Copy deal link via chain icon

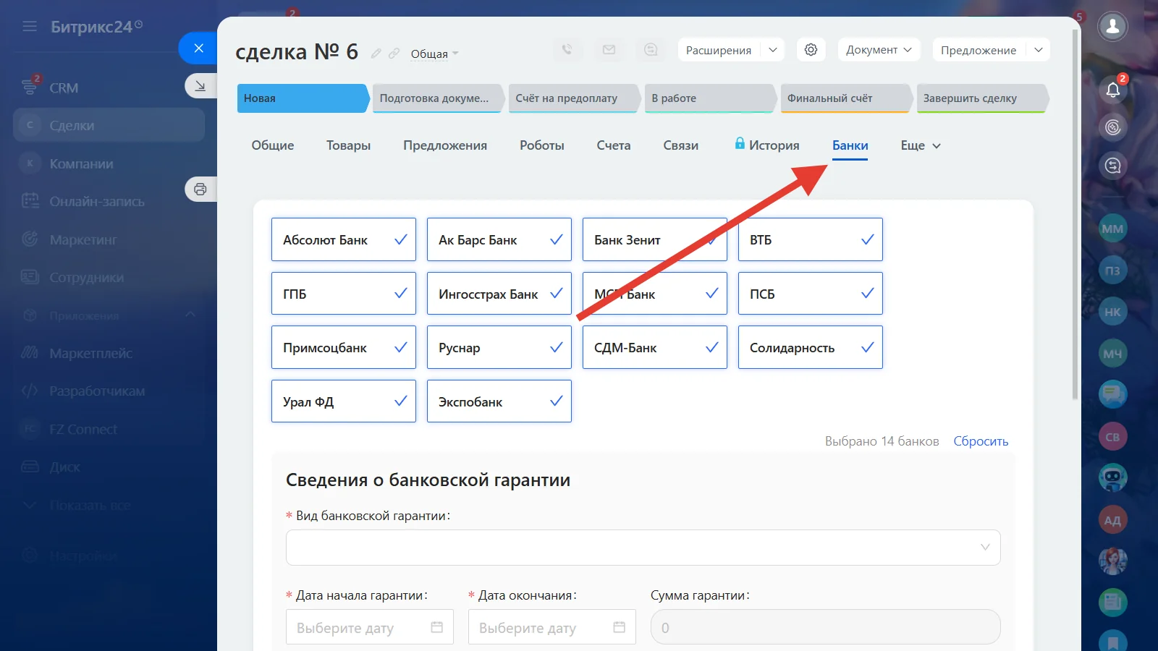coord(394,54)
